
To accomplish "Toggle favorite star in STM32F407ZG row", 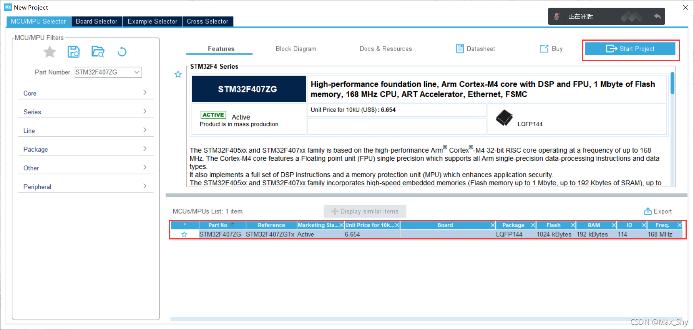I will [184, 234].
